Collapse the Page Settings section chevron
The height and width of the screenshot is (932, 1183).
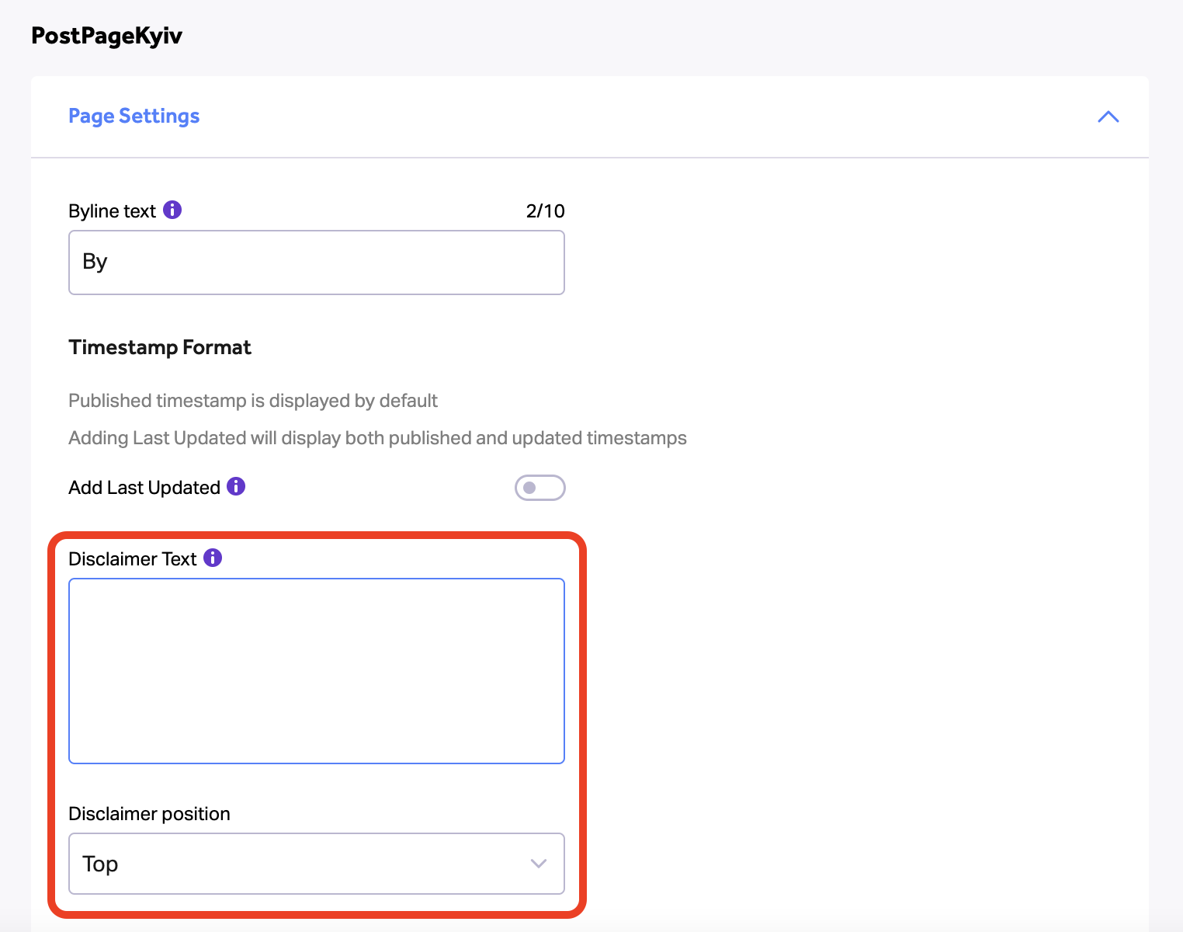pyautogui.click(x=1108, y=116)
